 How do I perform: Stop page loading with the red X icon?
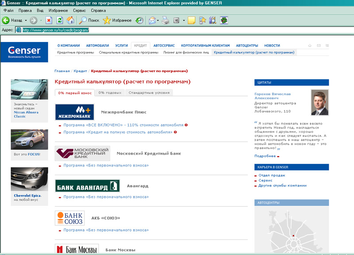pyautogui.click(x=49, y=20)
